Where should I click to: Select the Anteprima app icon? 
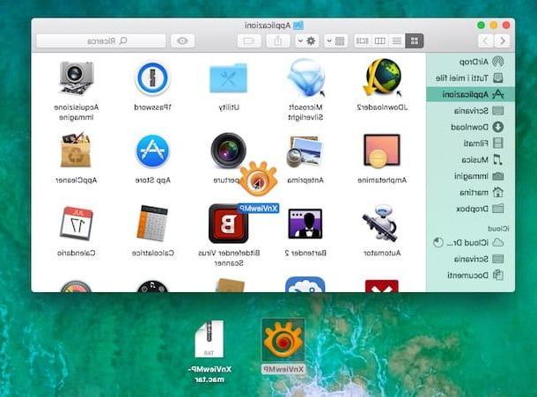pyautogui.click(x=305, y=151)
